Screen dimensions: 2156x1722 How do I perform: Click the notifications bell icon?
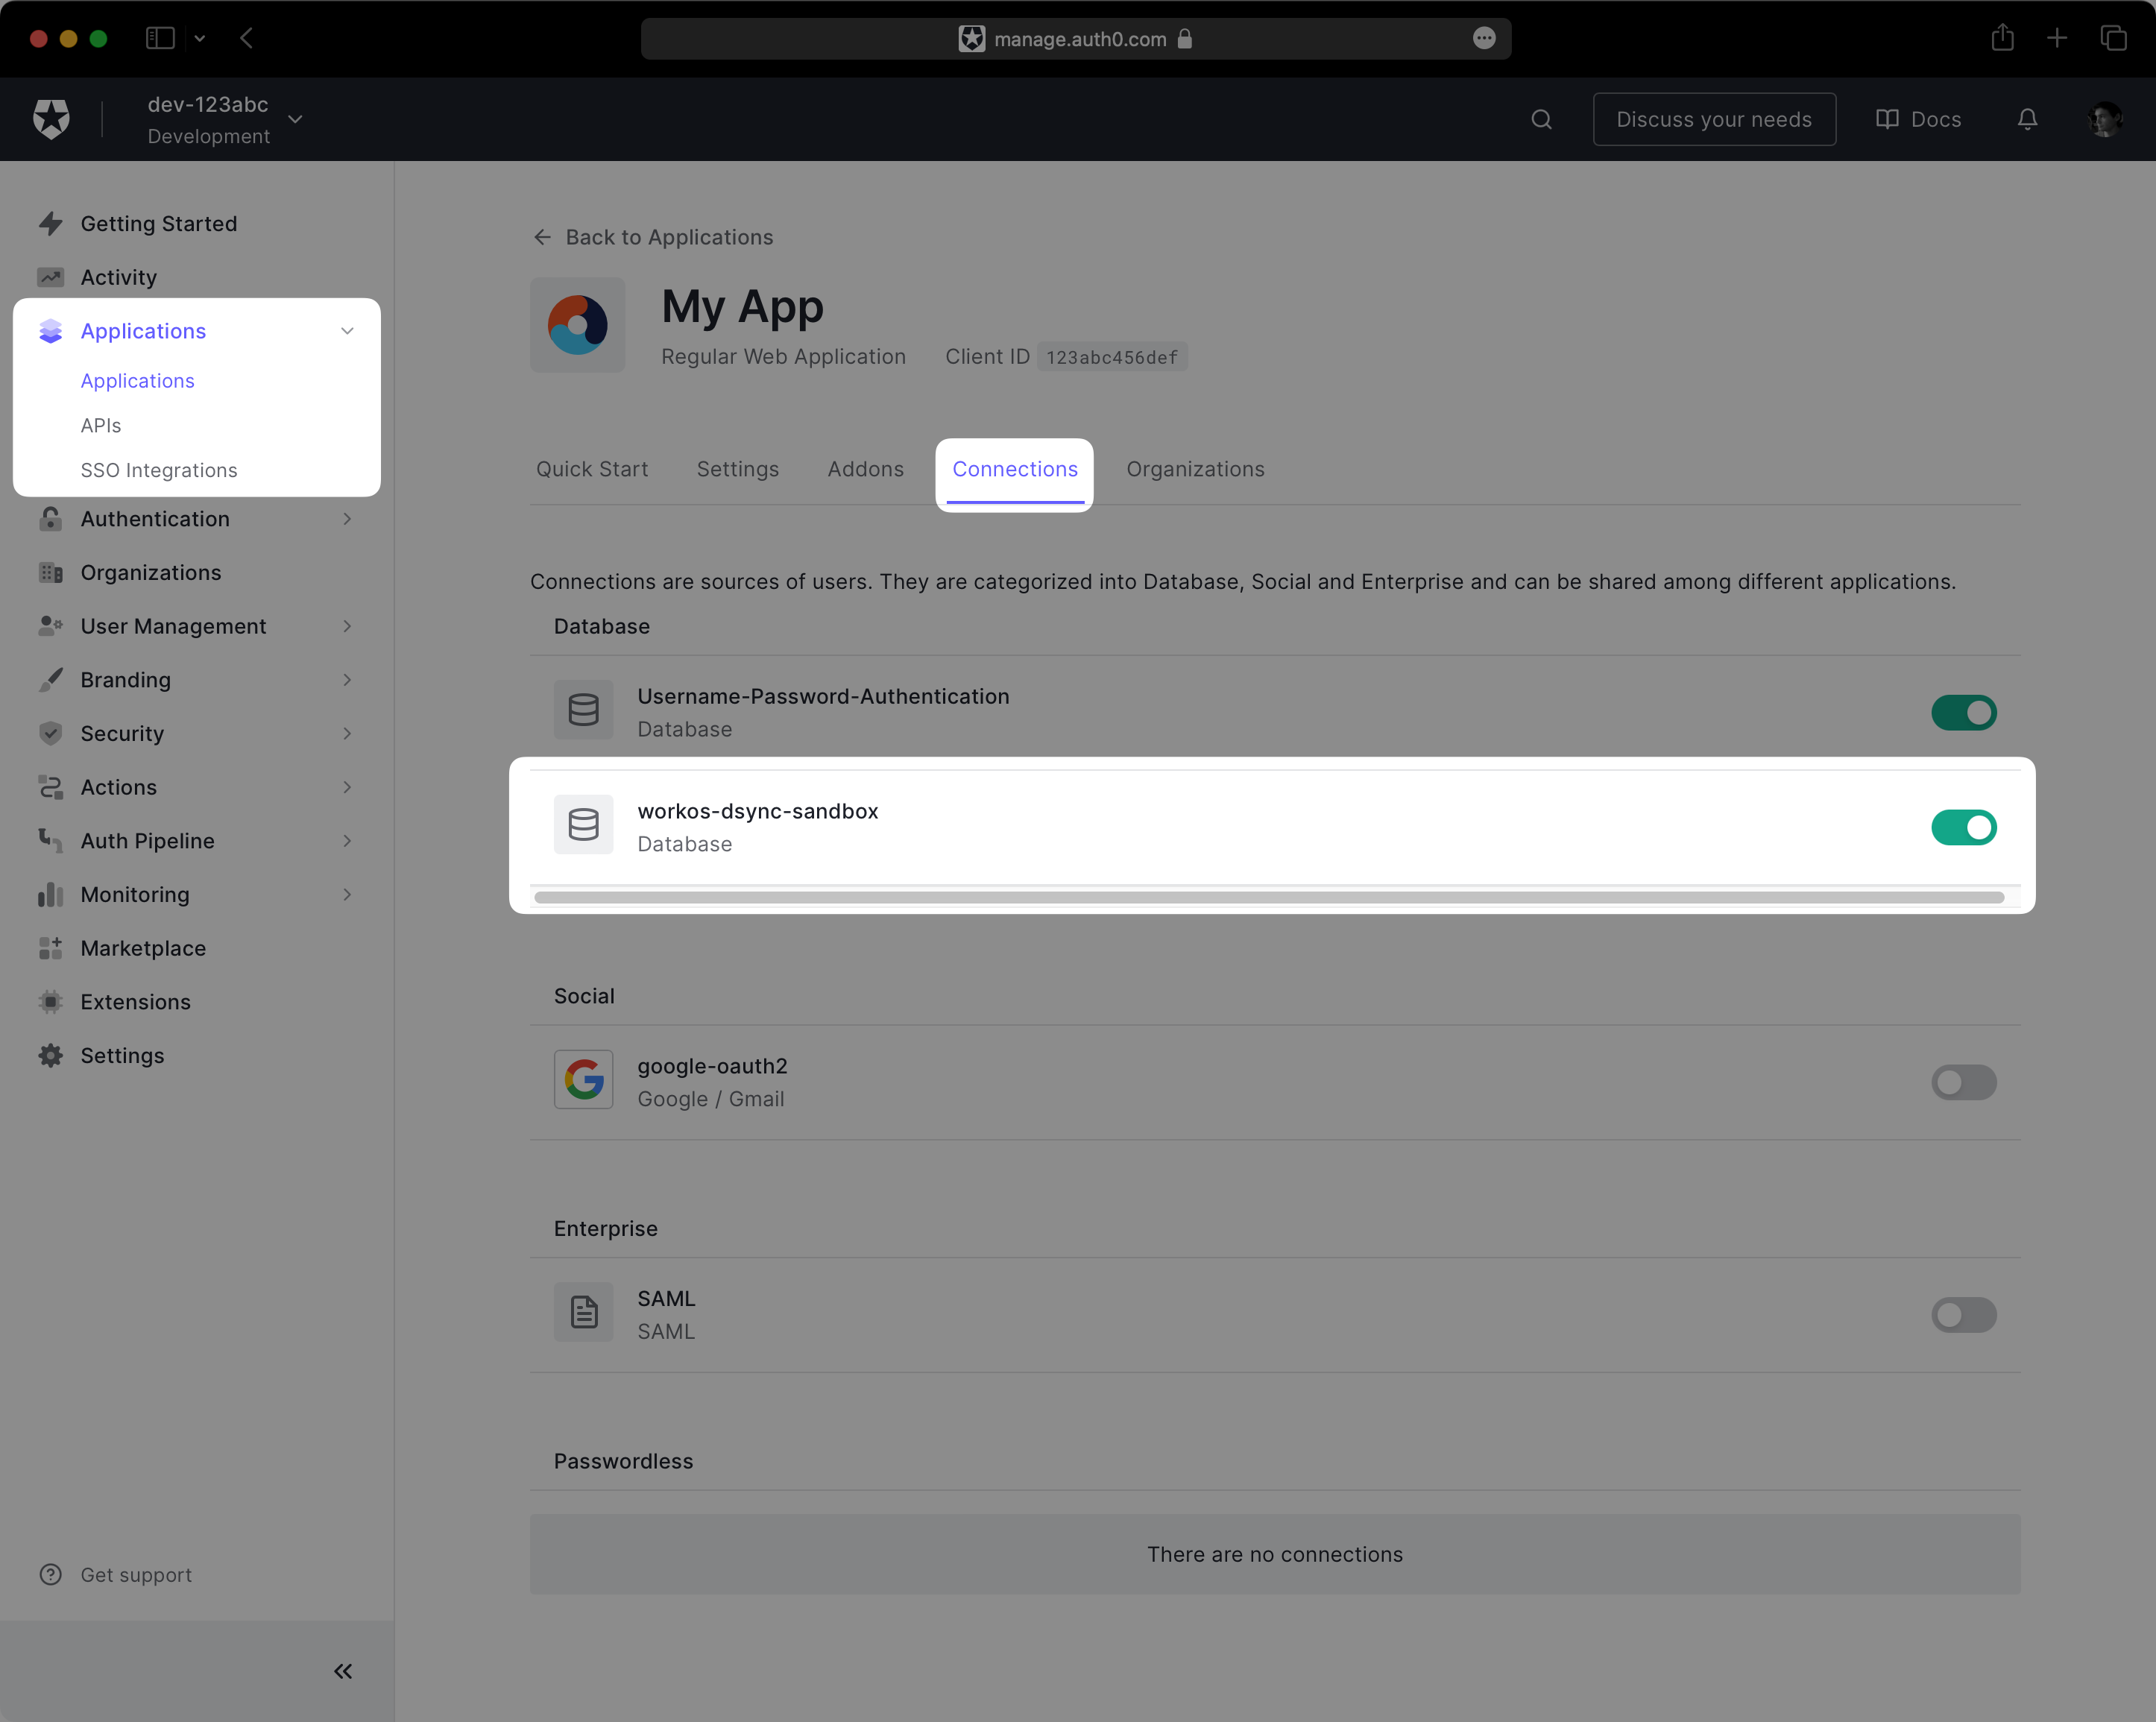2026,119
